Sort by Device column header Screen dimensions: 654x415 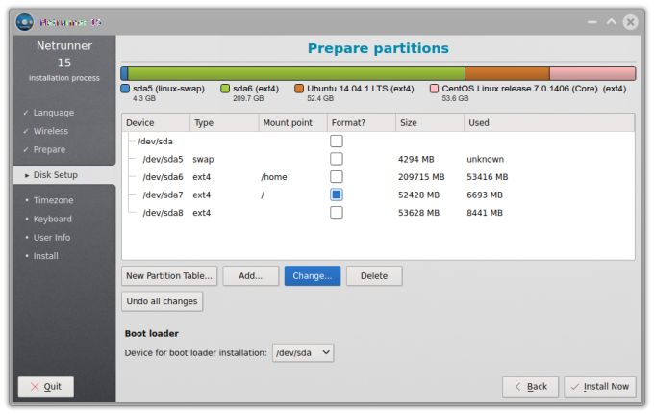click(156, 122)
